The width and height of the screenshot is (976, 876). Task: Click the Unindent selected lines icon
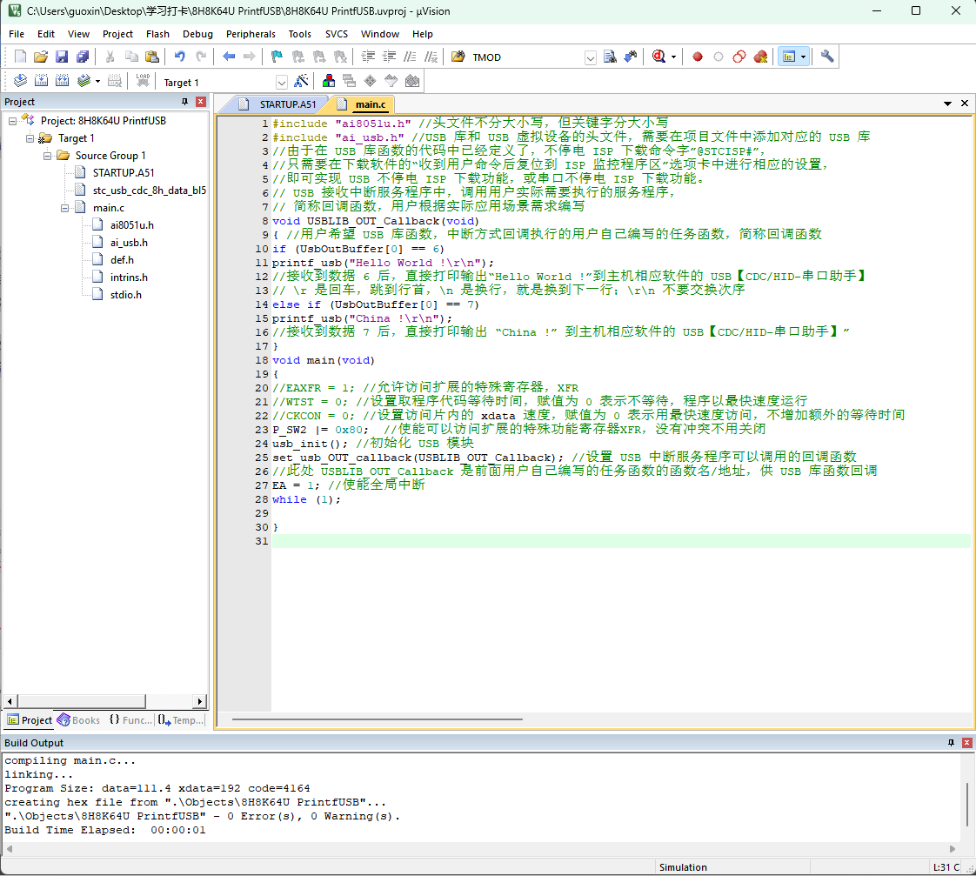389,57
